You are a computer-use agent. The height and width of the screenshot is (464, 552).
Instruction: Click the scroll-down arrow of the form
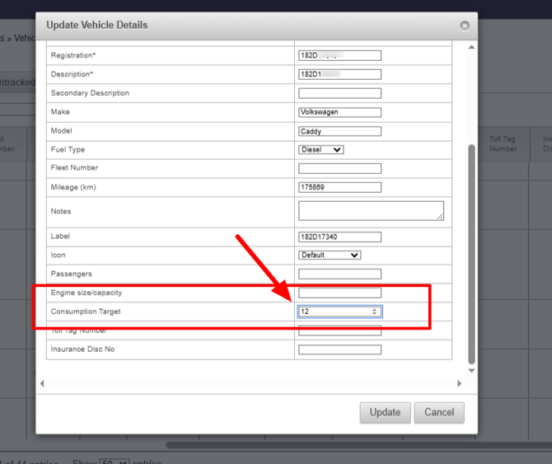click(x=471, y=370)
